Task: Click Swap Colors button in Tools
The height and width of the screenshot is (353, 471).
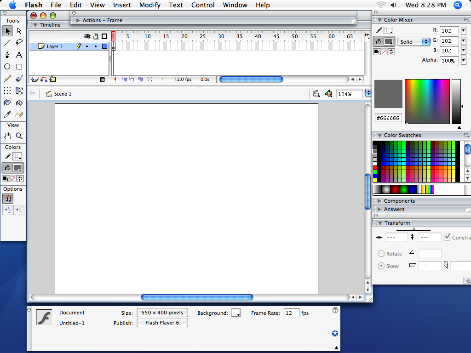Action: (20, 179)
